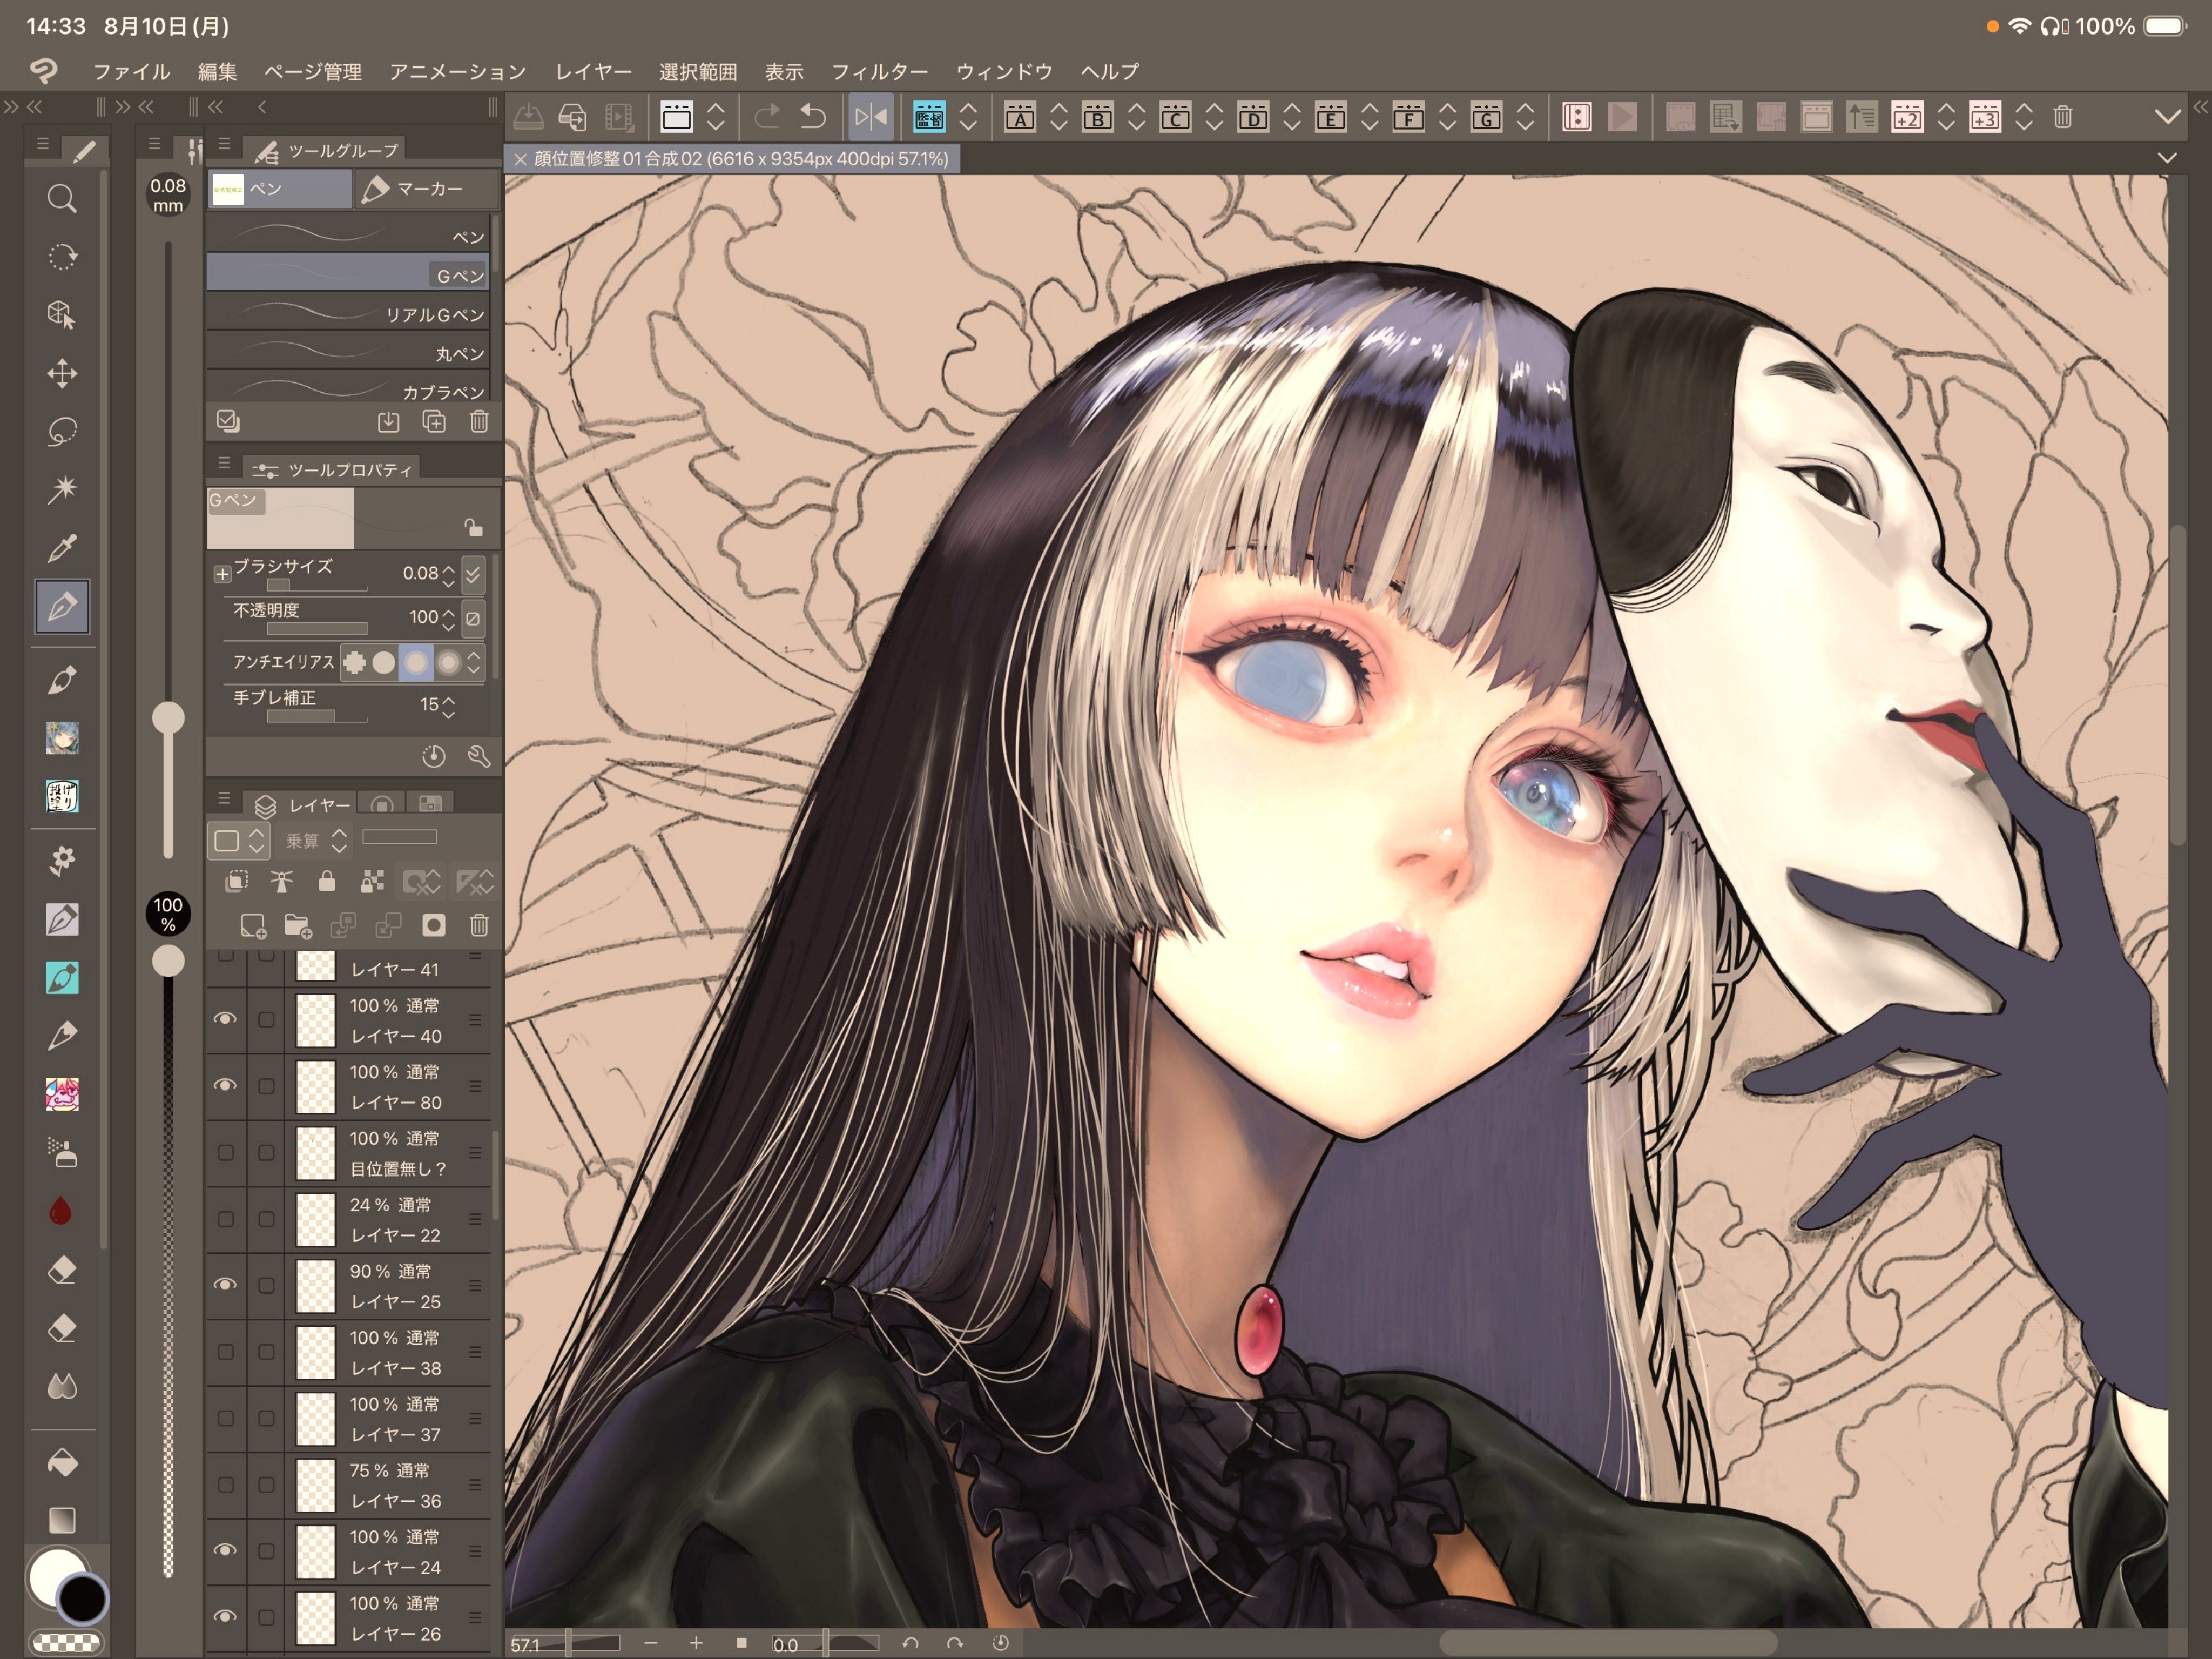2212x1659 pixels.
Task: Open sub tool detail wrench icon
Action: [479, 756]
